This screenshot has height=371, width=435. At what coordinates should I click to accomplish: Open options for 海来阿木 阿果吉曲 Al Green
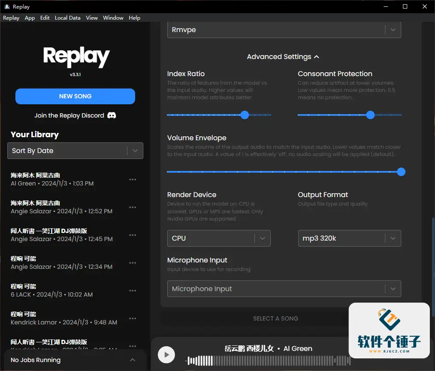coord(133,180)
